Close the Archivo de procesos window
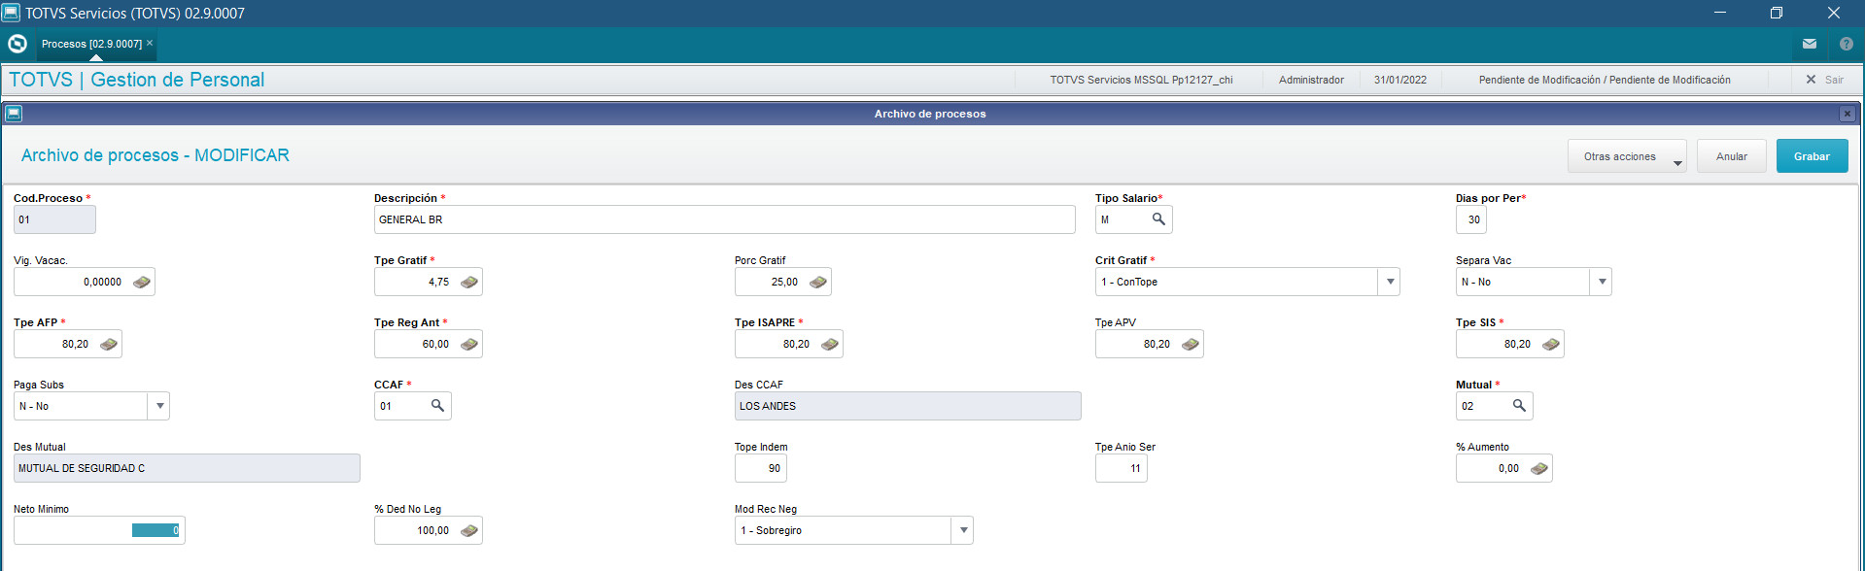Viewport: 1865px width, 571px height. [1848, 114]
